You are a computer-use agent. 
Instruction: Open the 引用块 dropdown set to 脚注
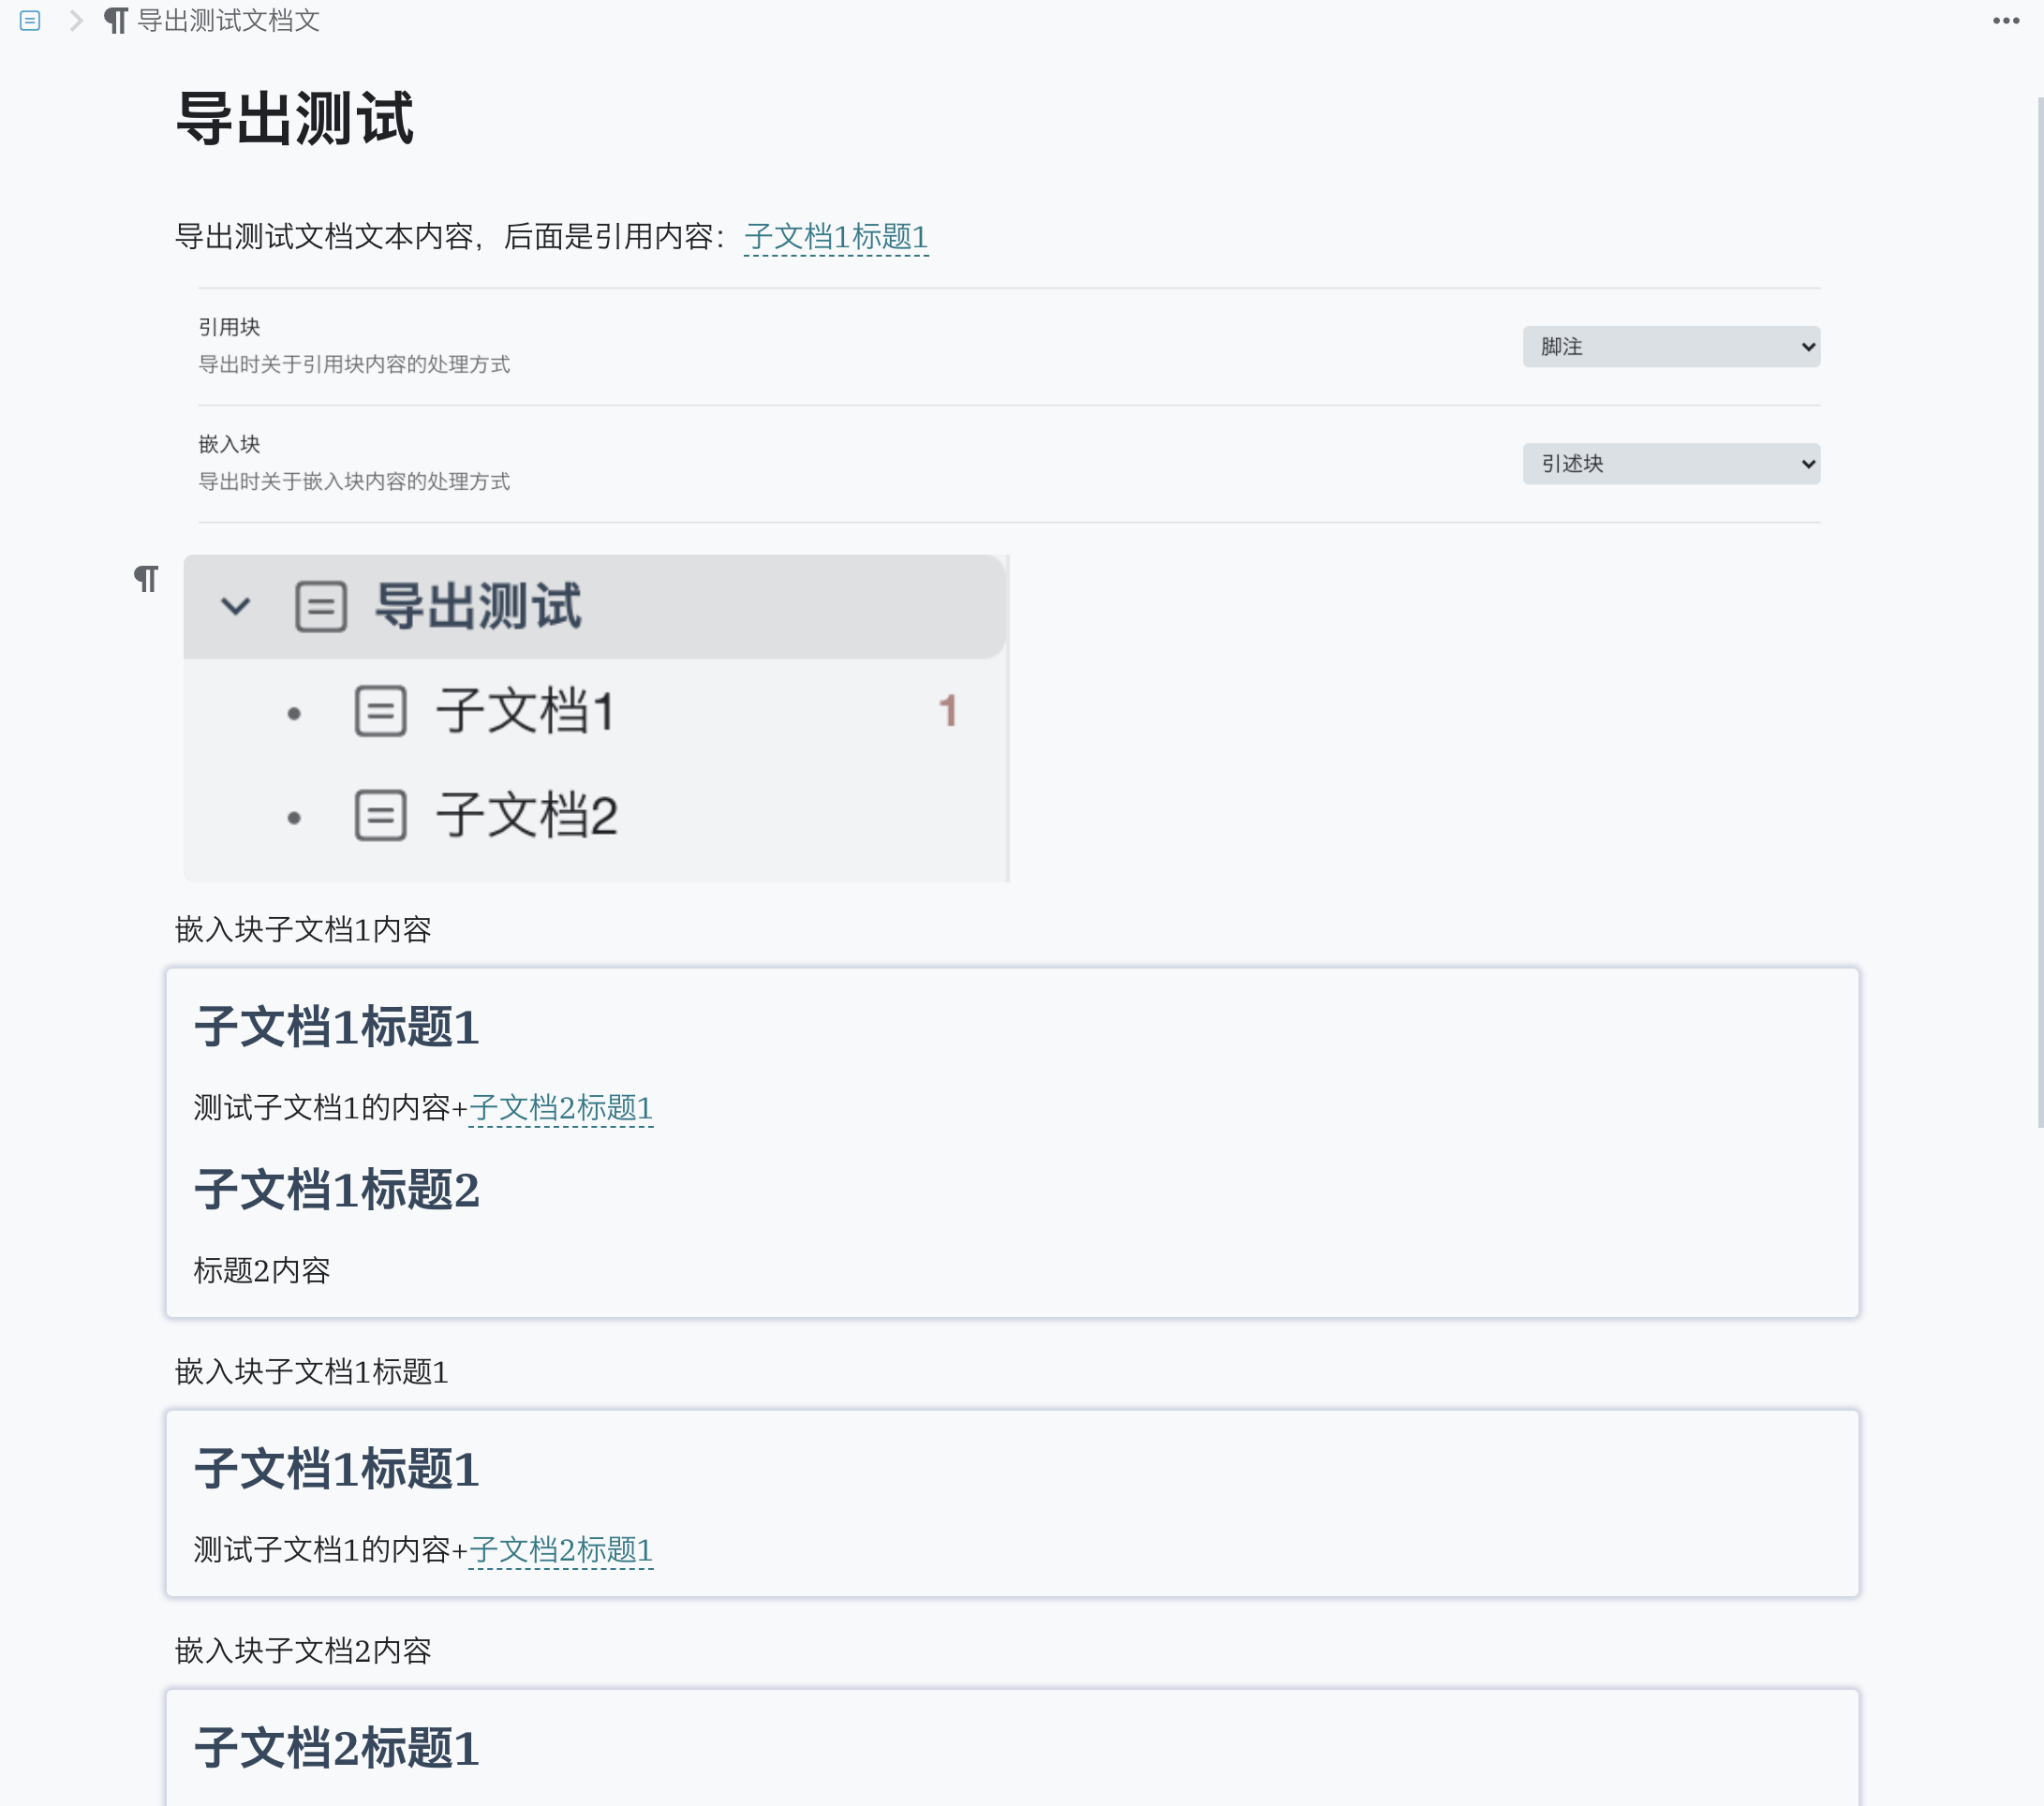[1670, 347]
